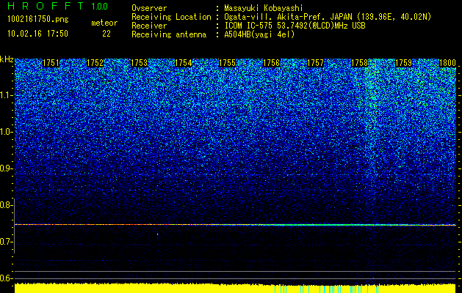Click the 0.8 frequency axis label
This screenshot has height=293, width=462.
(4, 205)
